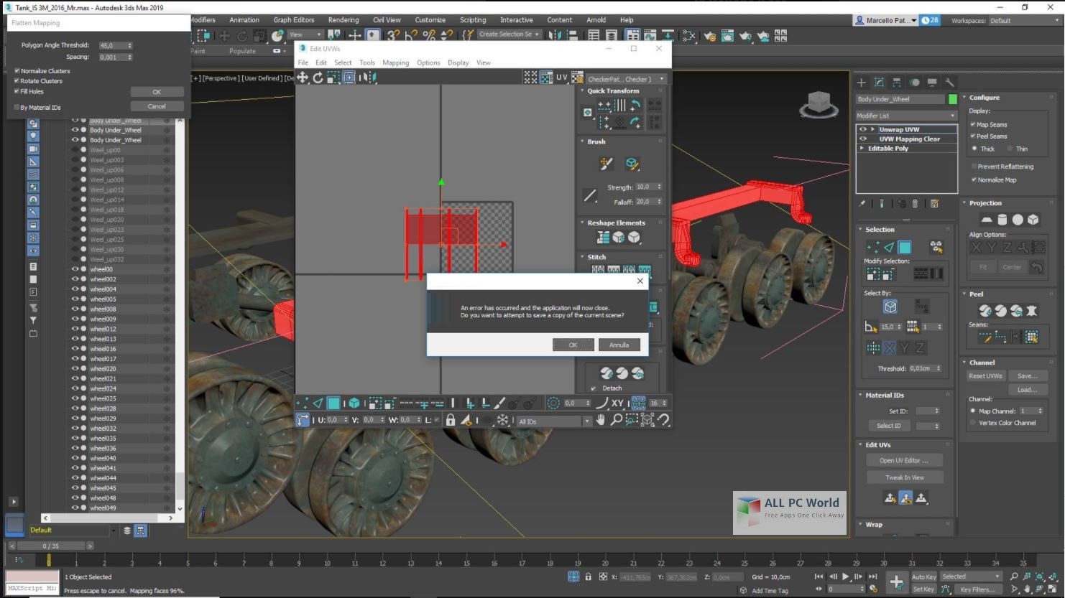Enable By Material IDs checkbox
The width and height of the screenshot is (1065, 598).
(x=17, y=107)
